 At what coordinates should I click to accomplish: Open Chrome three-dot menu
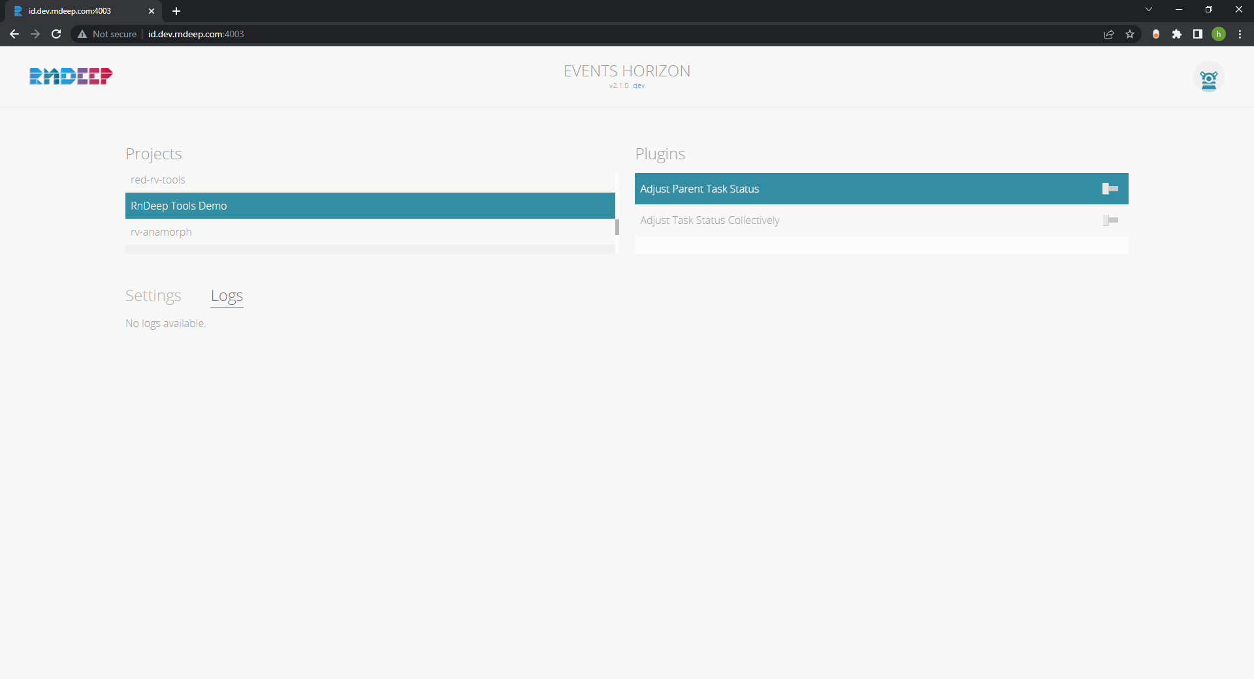point(1240,34)
